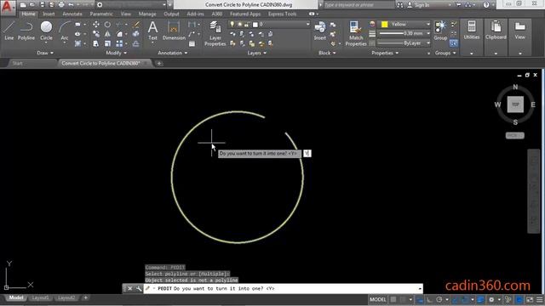This screenshot has width=545, height=306.
Task: Switch to the Manage ribbon tab
Action: [147, 14]
